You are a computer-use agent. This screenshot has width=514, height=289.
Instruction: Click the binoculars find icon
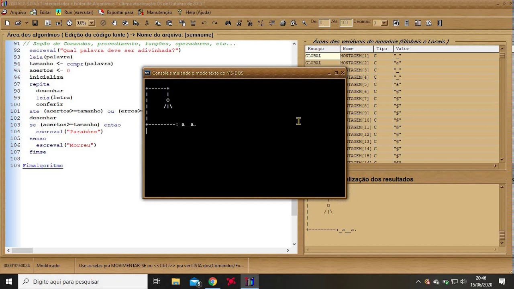click(x=228, y=23)
